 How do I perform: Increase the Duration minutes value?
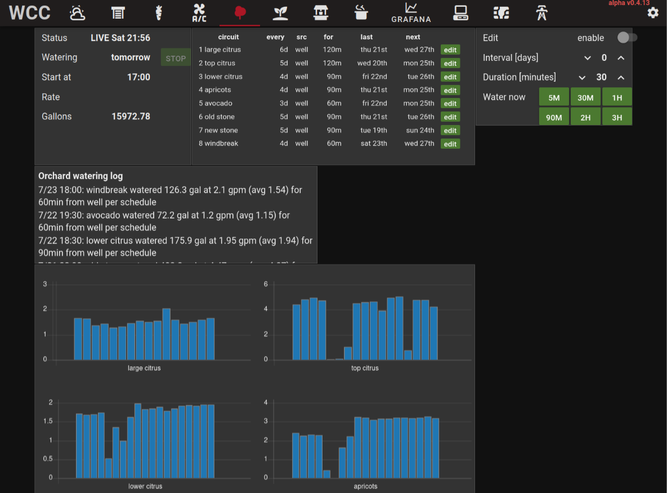point(621,78)
